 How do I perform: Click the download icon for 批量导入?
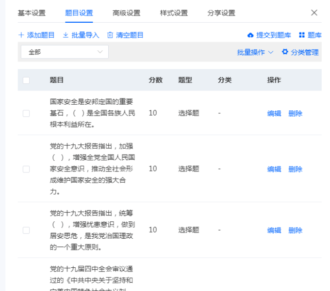(66, 35)
